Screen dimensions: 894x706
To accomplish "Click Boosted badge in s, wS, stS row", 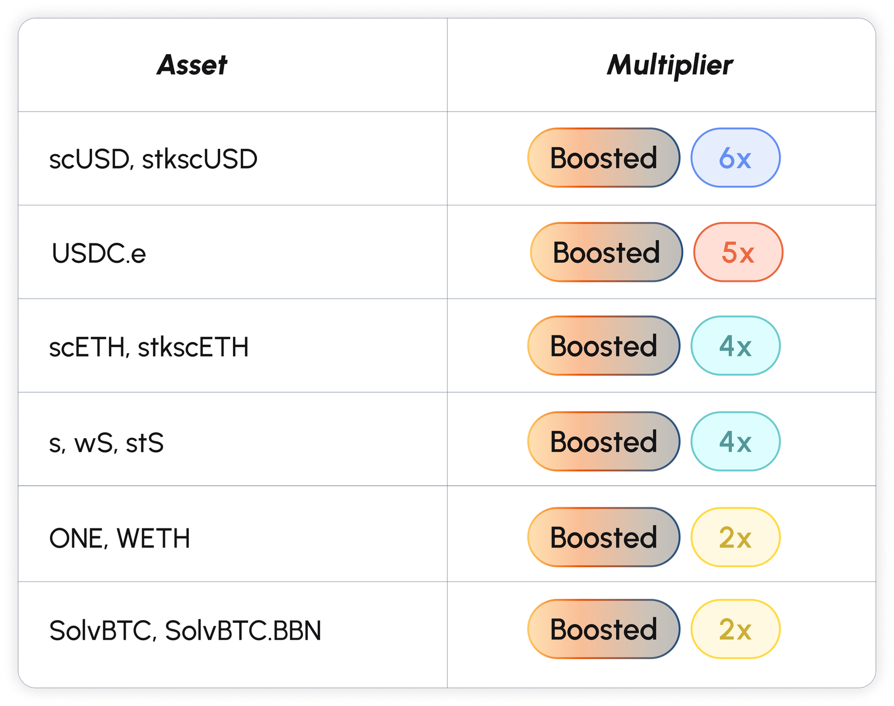I will (603, 441).
